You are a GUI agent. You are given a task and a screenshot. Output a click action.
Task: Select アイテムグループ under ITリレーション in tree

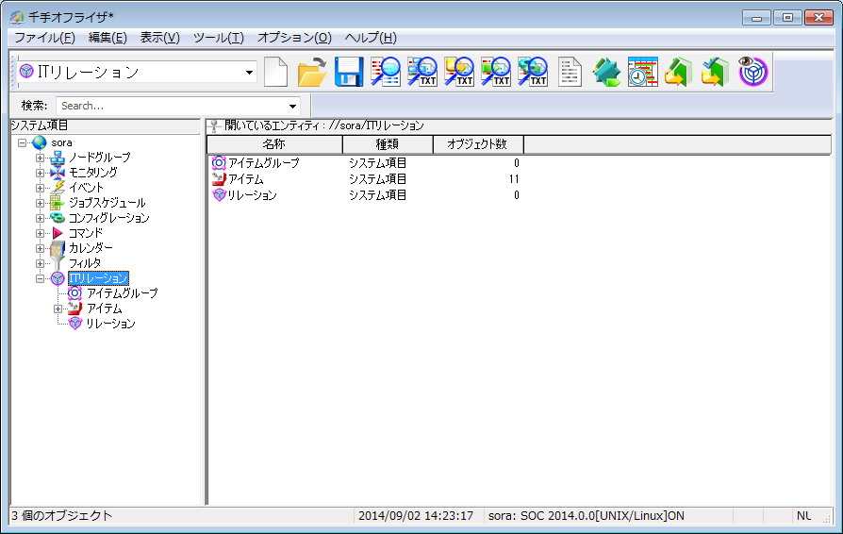(122, 293)
